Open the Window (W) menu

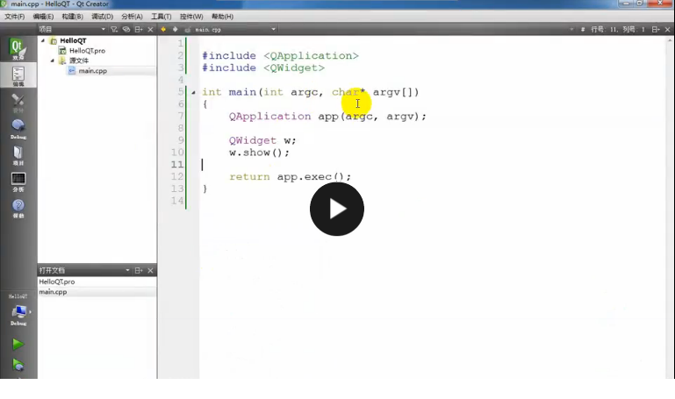[x=191, y=17]
